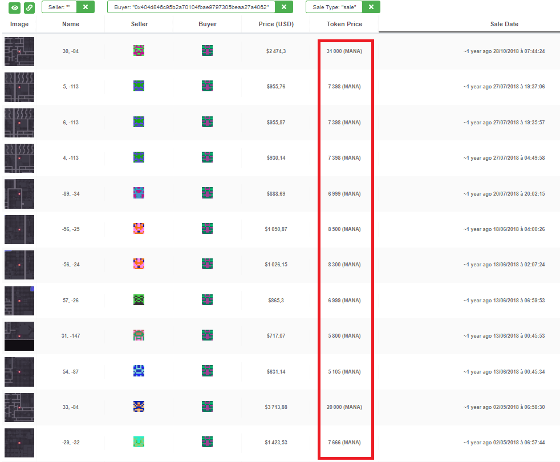Image resolution: width=560 pixels, height=462 pixels.
Task: Click seller avatar for parcel 30, -84
Action: (139, 51)
